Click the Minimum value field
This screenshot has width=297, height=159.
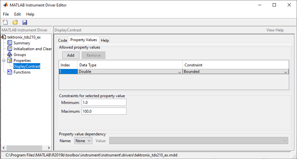[104, 103]
